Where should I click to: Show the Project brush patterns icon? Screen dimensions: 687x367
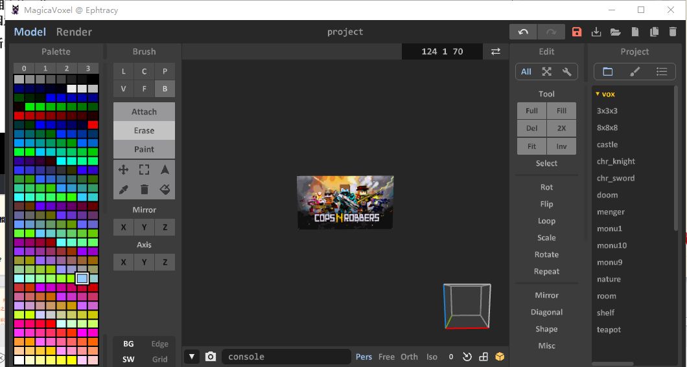[x=635, y=72]
